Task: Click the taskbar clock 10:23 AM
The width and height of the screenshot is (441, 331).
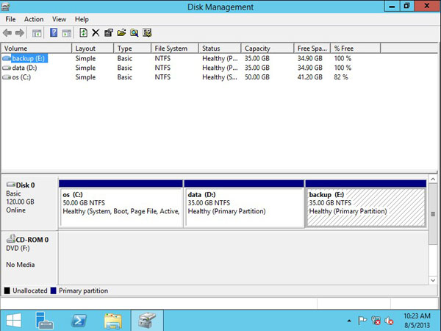Action: [x=417, y=316]
